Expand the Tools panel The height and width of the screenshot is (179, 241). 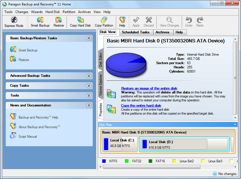point(89,95)
